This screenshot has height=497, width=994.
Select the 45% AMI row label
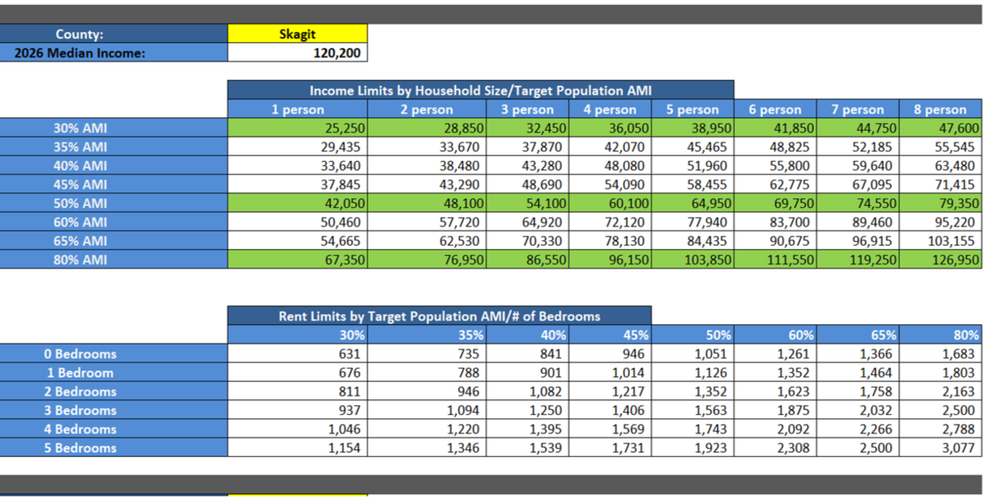(x=113, y=184)
